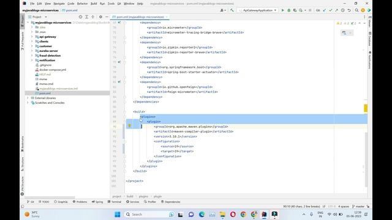Open the Navigate menu
This screenshot has width=392, height=220.
(x=59, y=4)
